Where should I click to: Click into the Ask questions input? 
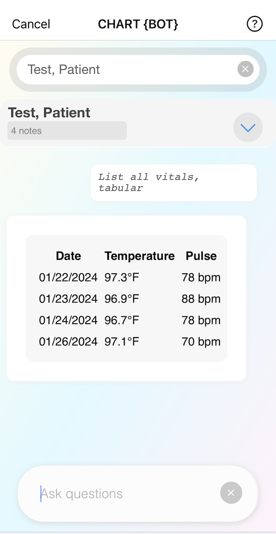point(124,494)
